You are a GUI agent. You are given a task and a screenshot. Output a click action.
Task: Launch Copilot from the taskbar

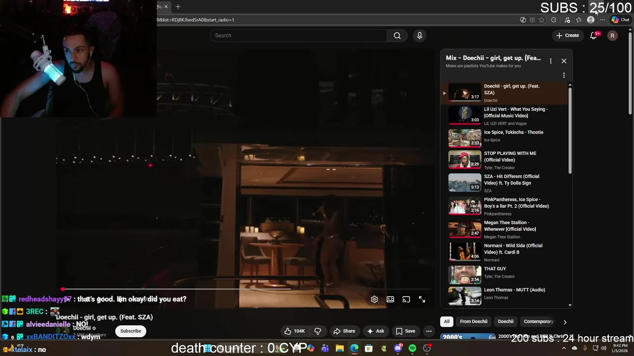[x=311, y=348]
